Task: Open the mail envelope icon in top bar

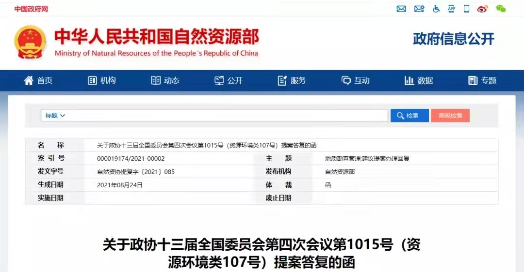Action: pos(401,9)
